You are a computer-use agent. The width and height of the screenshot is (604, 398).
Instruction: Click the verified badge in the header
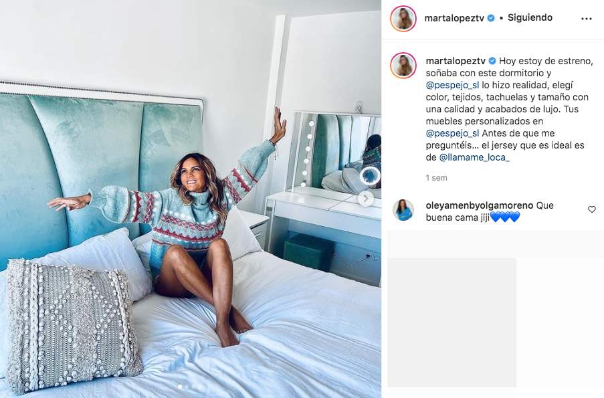click(491, 17)
